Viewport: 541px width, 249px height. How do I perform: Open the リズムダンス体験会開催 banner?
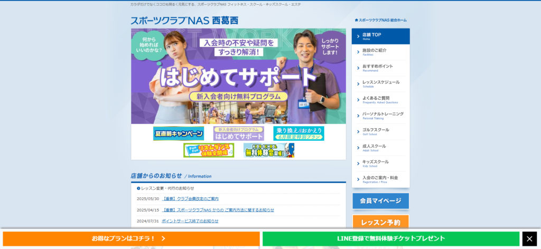[209, 150]
